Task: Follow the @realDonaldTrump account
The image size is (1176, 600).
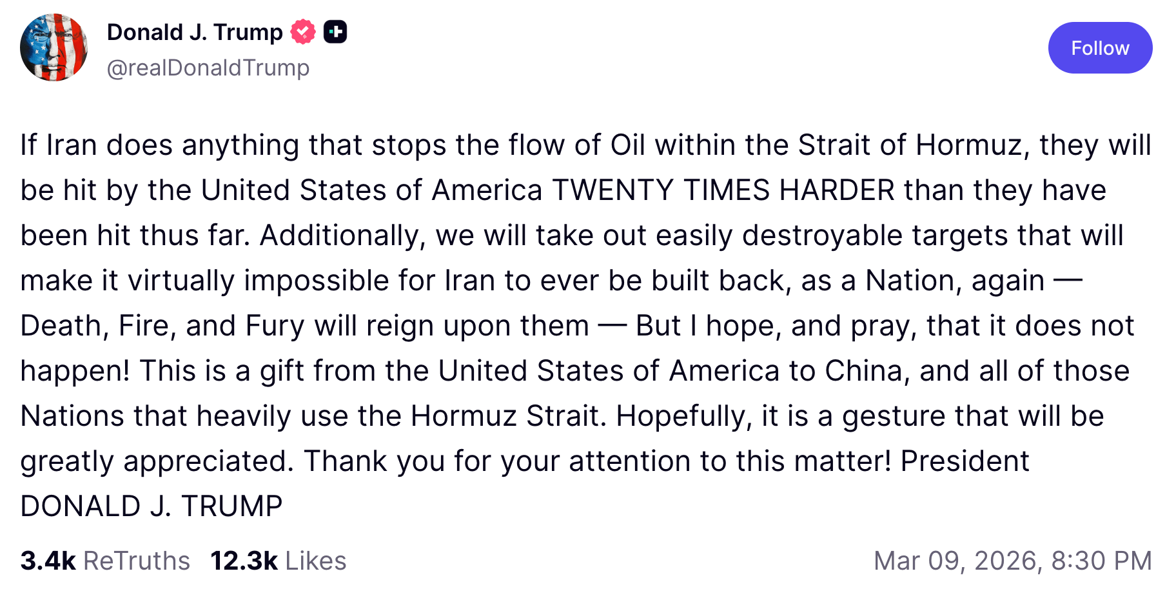Action: click(x=1100, y=48)
